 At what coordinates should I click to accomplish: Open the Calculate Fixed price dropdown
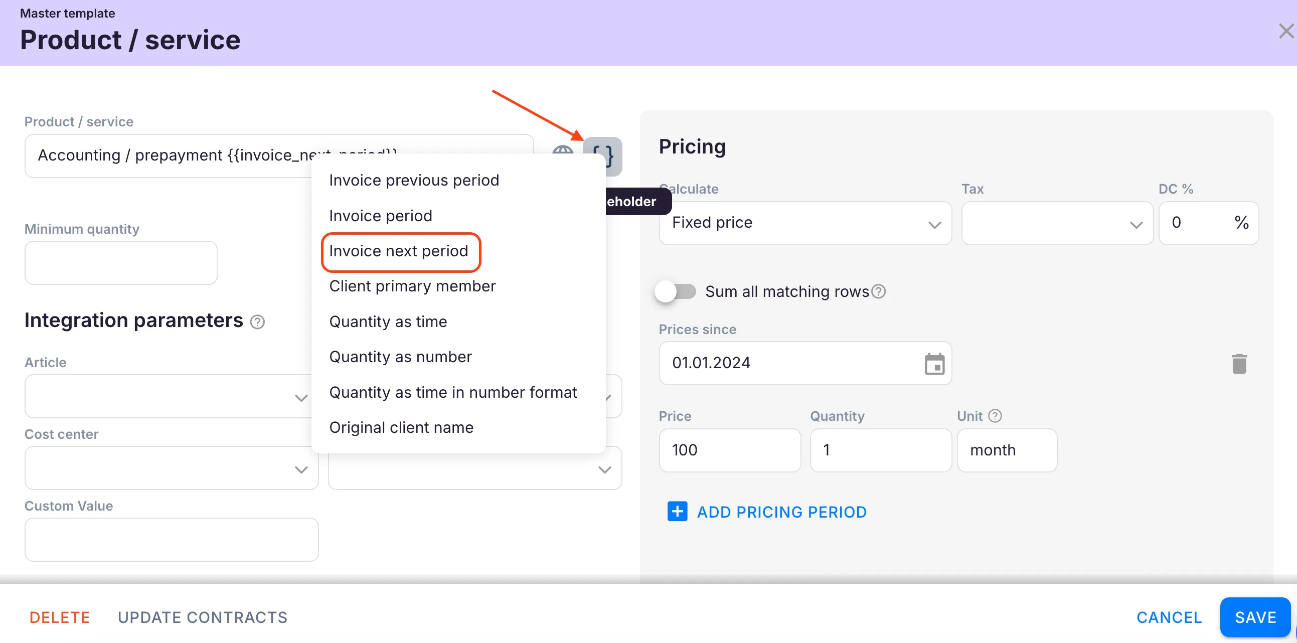pyautogui.click(x=804, y=223)
